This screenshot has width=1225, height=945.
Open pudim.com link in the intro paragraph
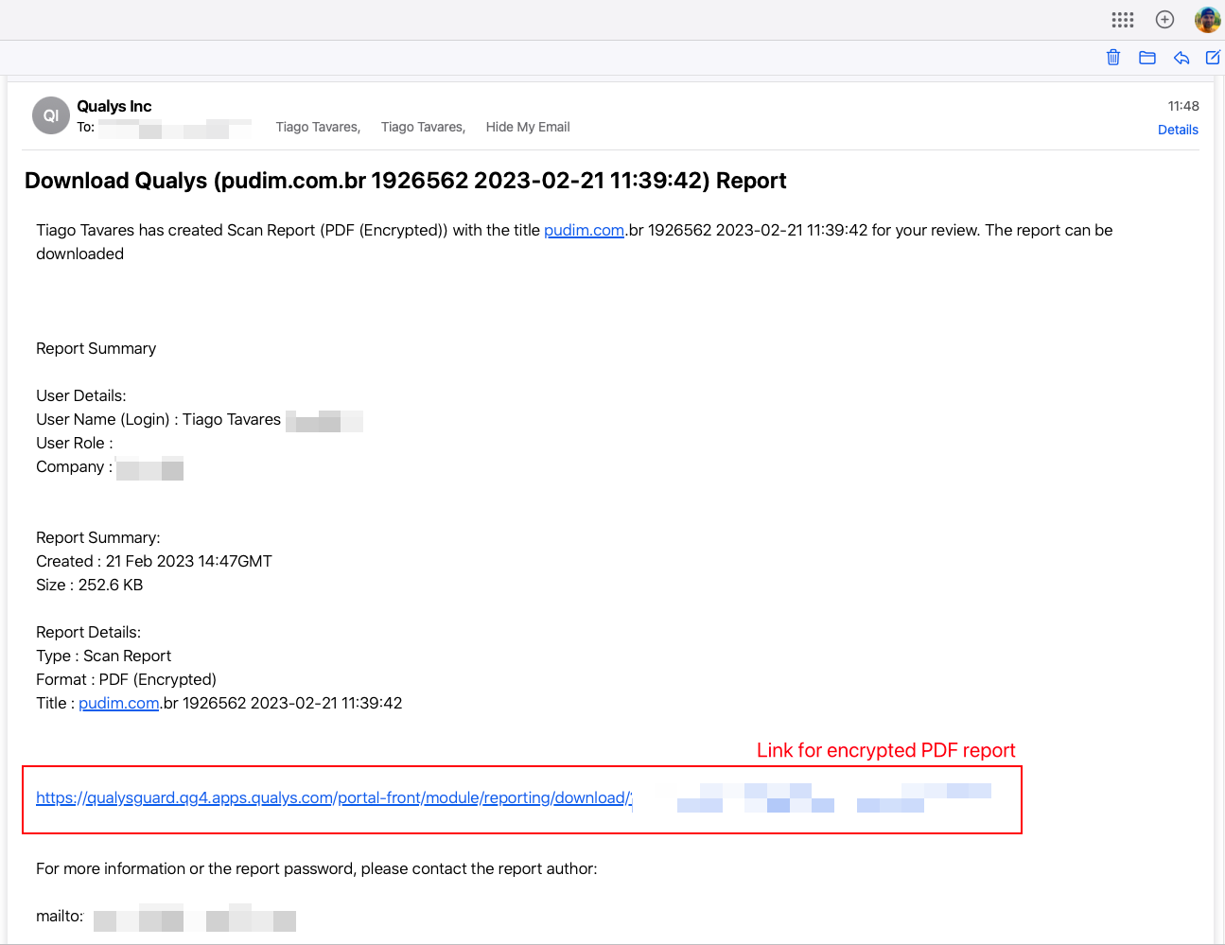click(584, 230)
